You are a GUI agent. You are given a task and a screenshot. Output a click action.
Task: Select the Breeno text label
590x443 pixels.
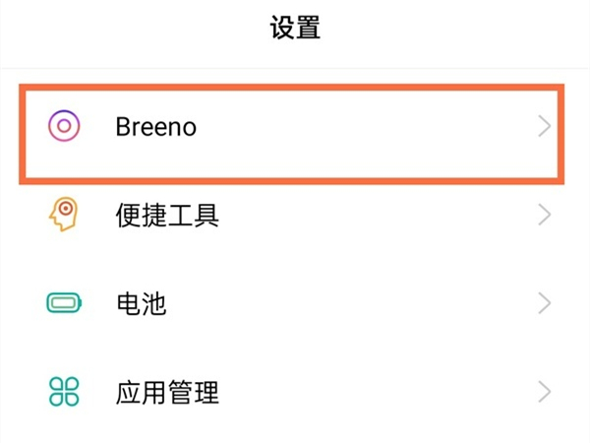point(156,127)
